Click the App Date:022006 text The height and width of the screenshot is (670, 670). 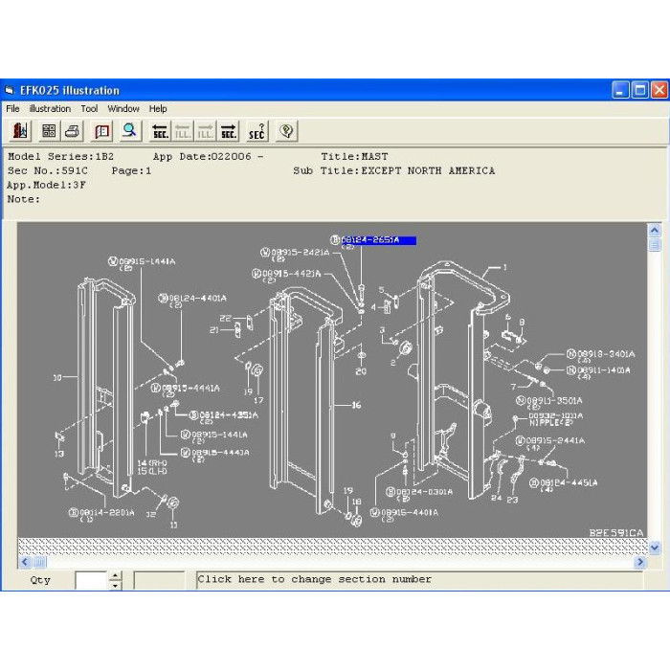tap(202, 156)
